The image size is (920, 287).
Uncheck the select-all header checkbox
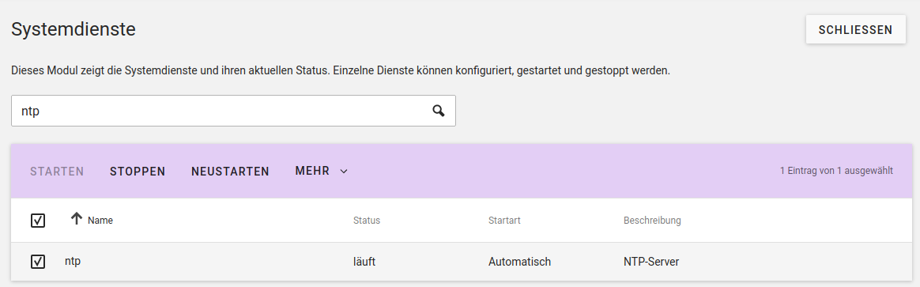click(38, 221)
